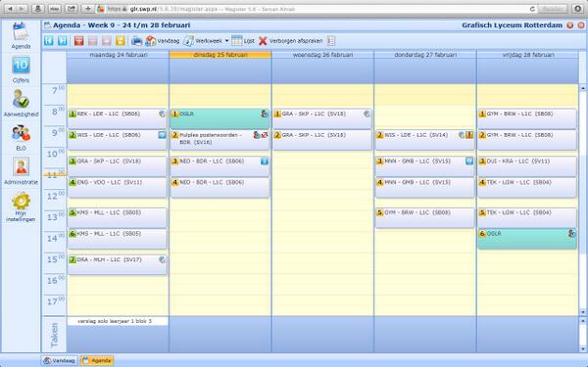This screenshot has height=367, width=588.
Task: Open Monday lesson 4 ENG - VDO
Action: 118,187
